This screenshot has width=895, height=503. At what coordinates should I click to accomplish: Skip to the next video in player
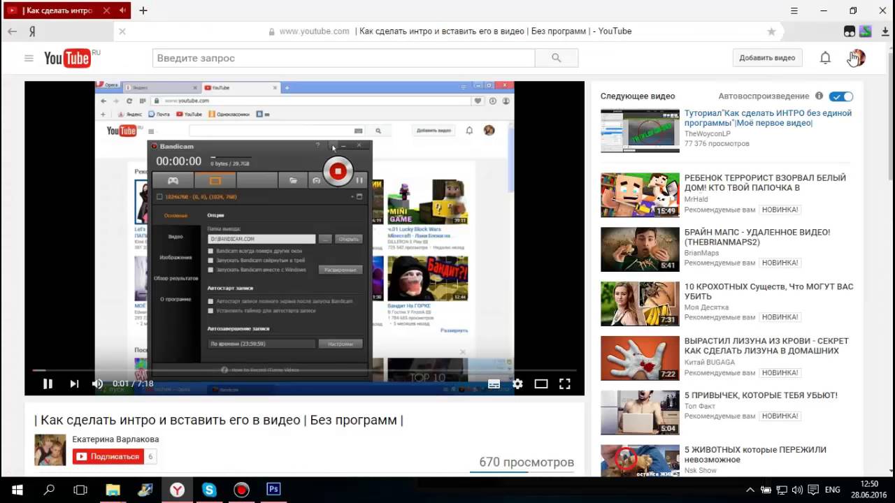pyautogui.click(x=74, y=384)
